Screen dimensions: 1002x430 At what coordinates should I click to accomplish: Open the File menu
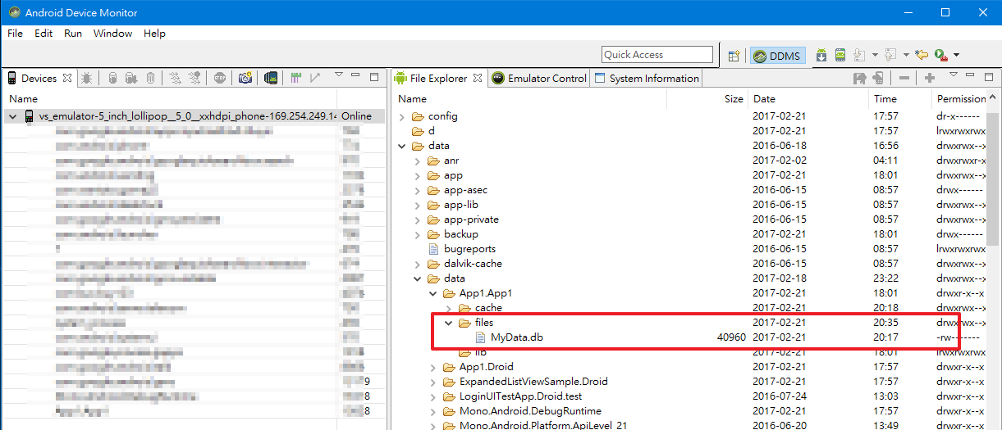pos(15,34)
